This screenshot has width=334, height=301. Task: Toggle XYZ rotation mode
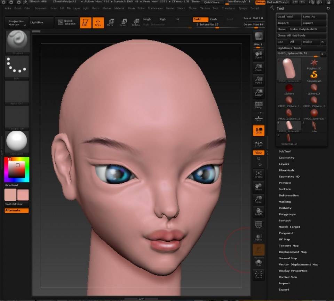pyautogui.click(x=259, y=153)
